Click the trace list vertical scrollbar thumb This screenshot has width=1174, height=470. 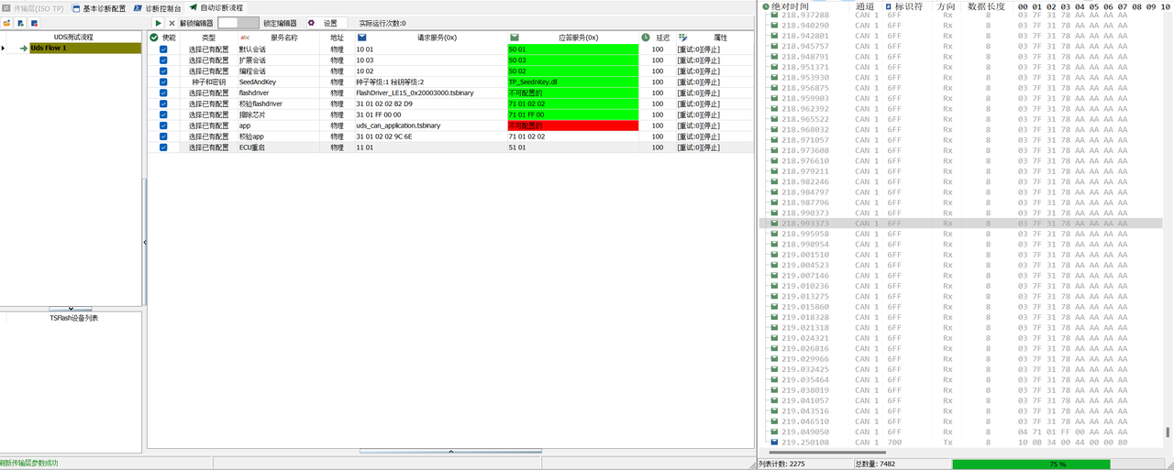(x=1168, y=432)
